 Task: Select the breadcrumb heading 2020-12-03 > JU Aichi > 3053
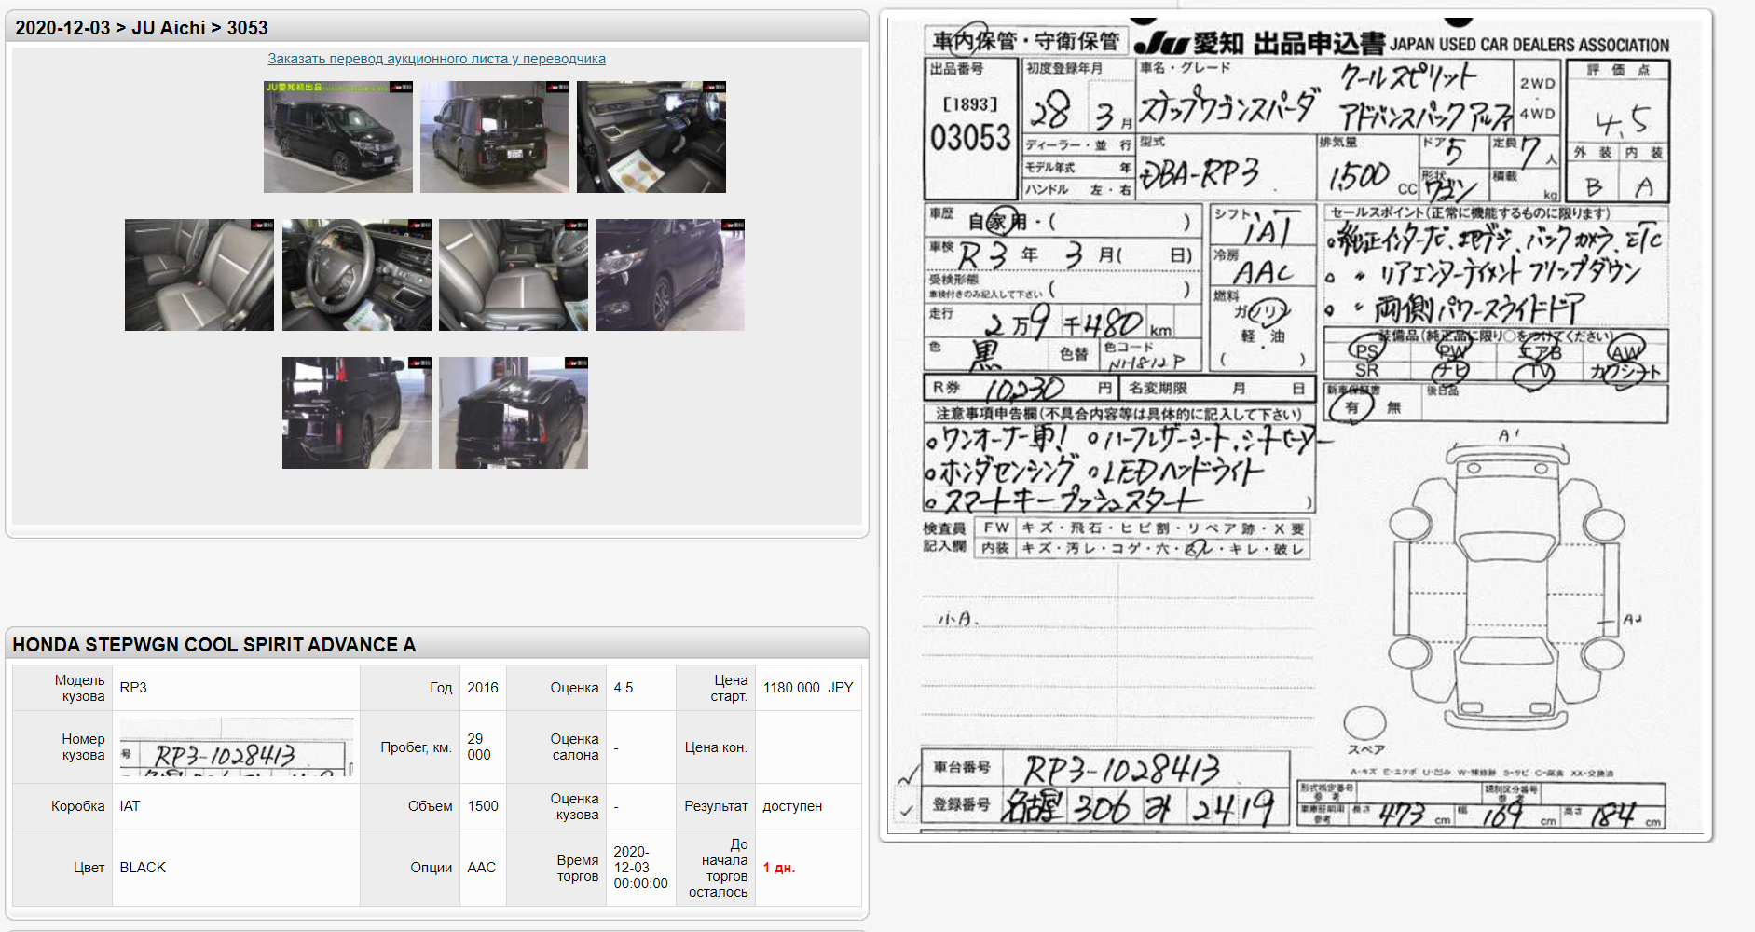pyautogui.click(x=142, y=28)
